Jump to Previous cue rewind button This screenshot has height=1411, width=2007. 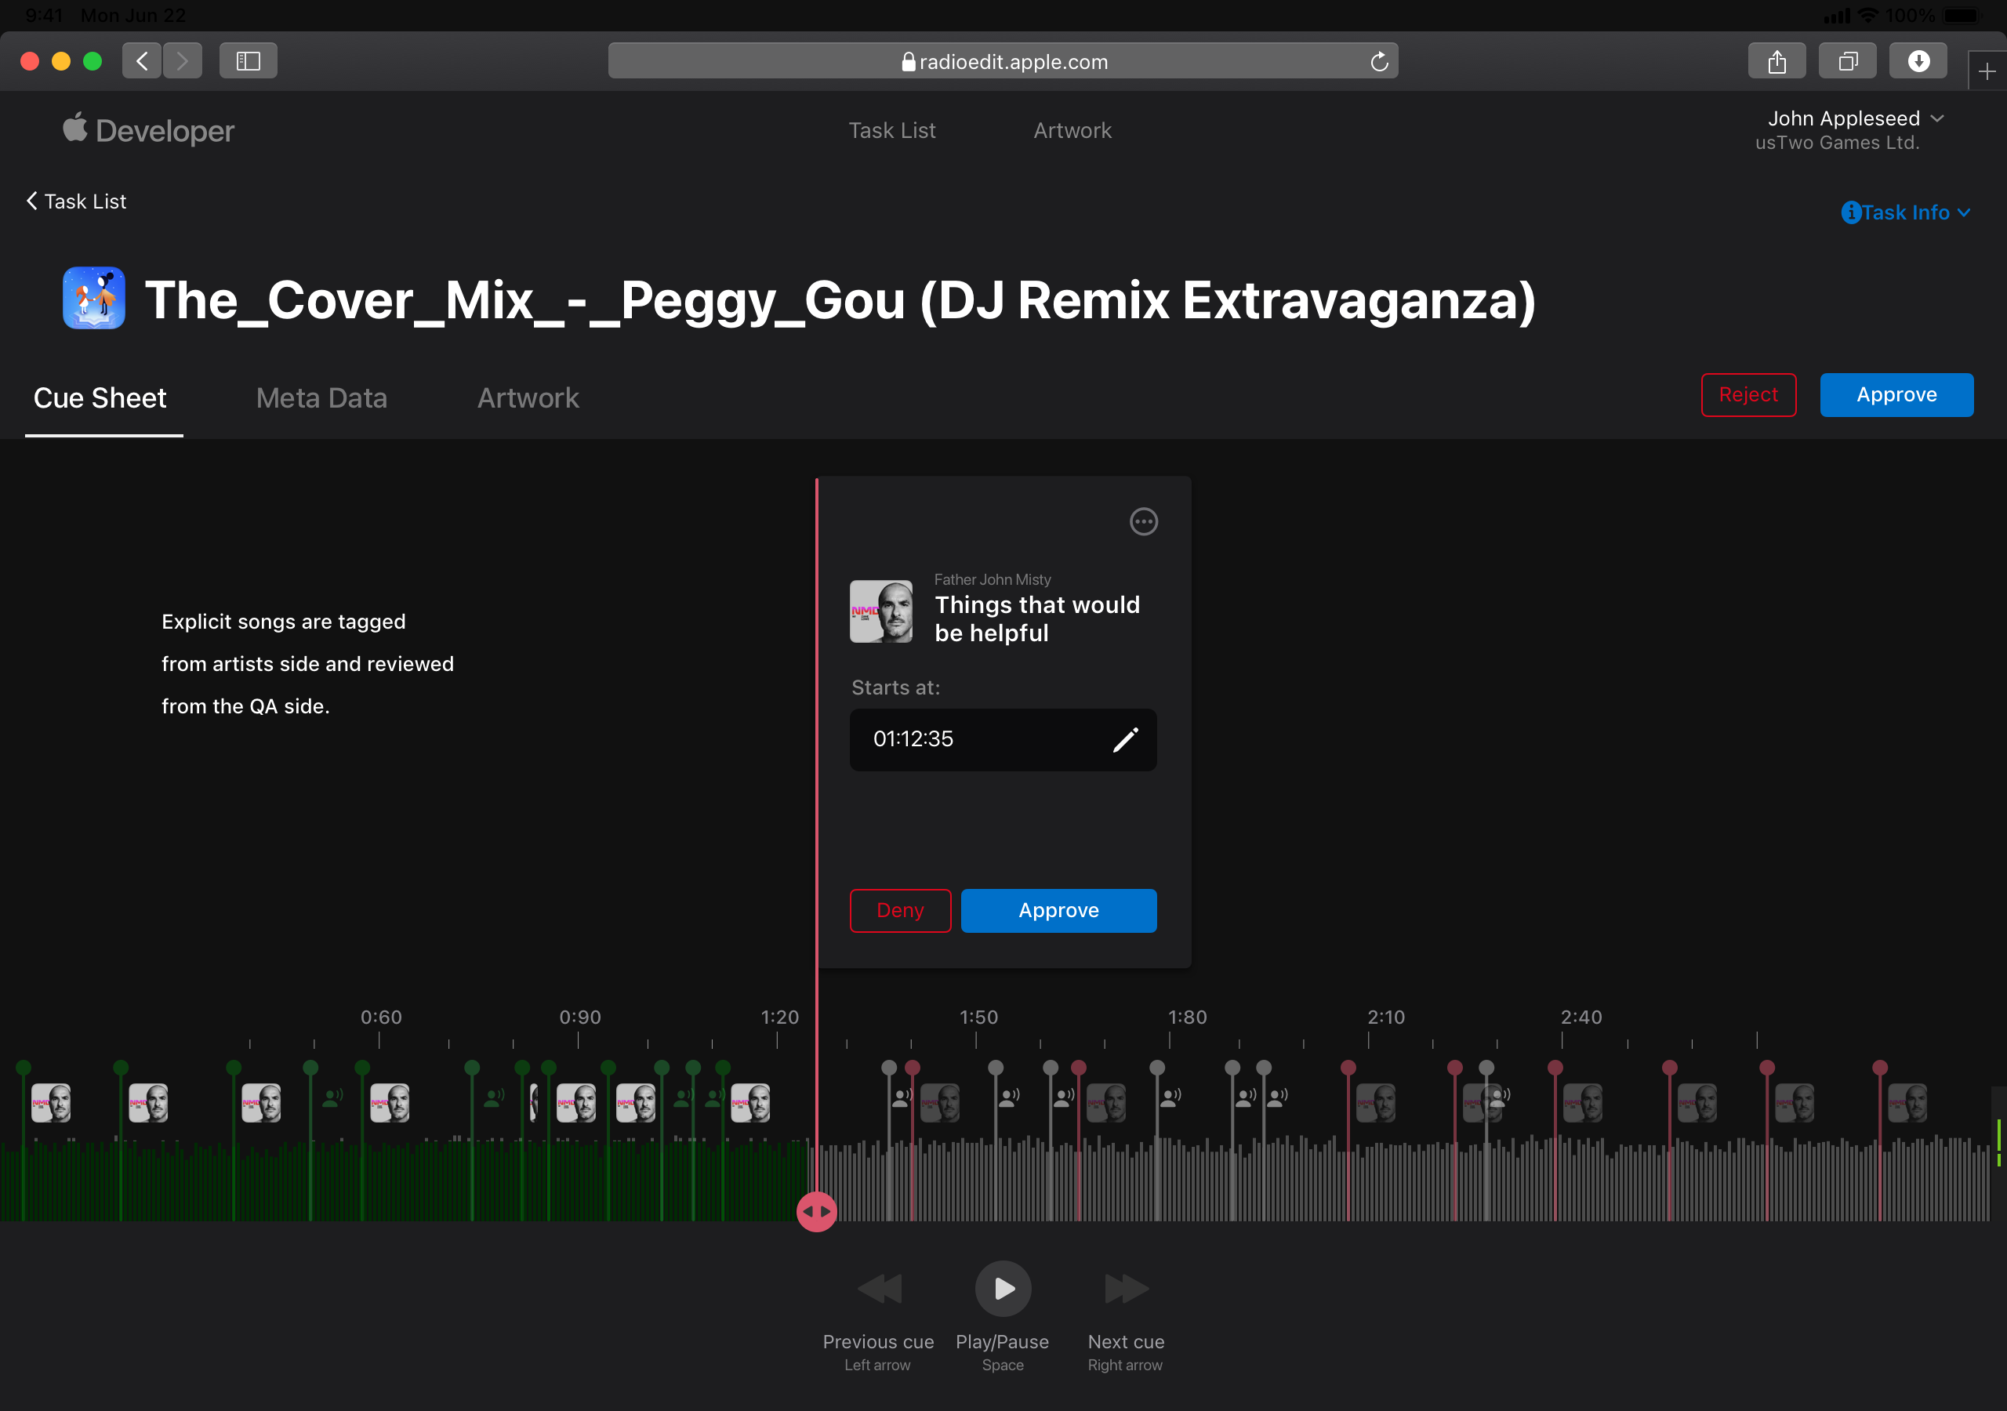[x=880, y=1288]
